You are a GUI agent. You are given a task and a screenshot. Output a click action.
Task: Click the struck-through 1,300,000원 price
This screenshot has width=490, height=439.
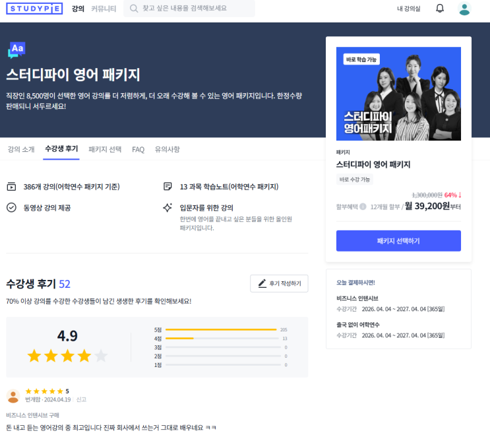[x=427, y=195]
